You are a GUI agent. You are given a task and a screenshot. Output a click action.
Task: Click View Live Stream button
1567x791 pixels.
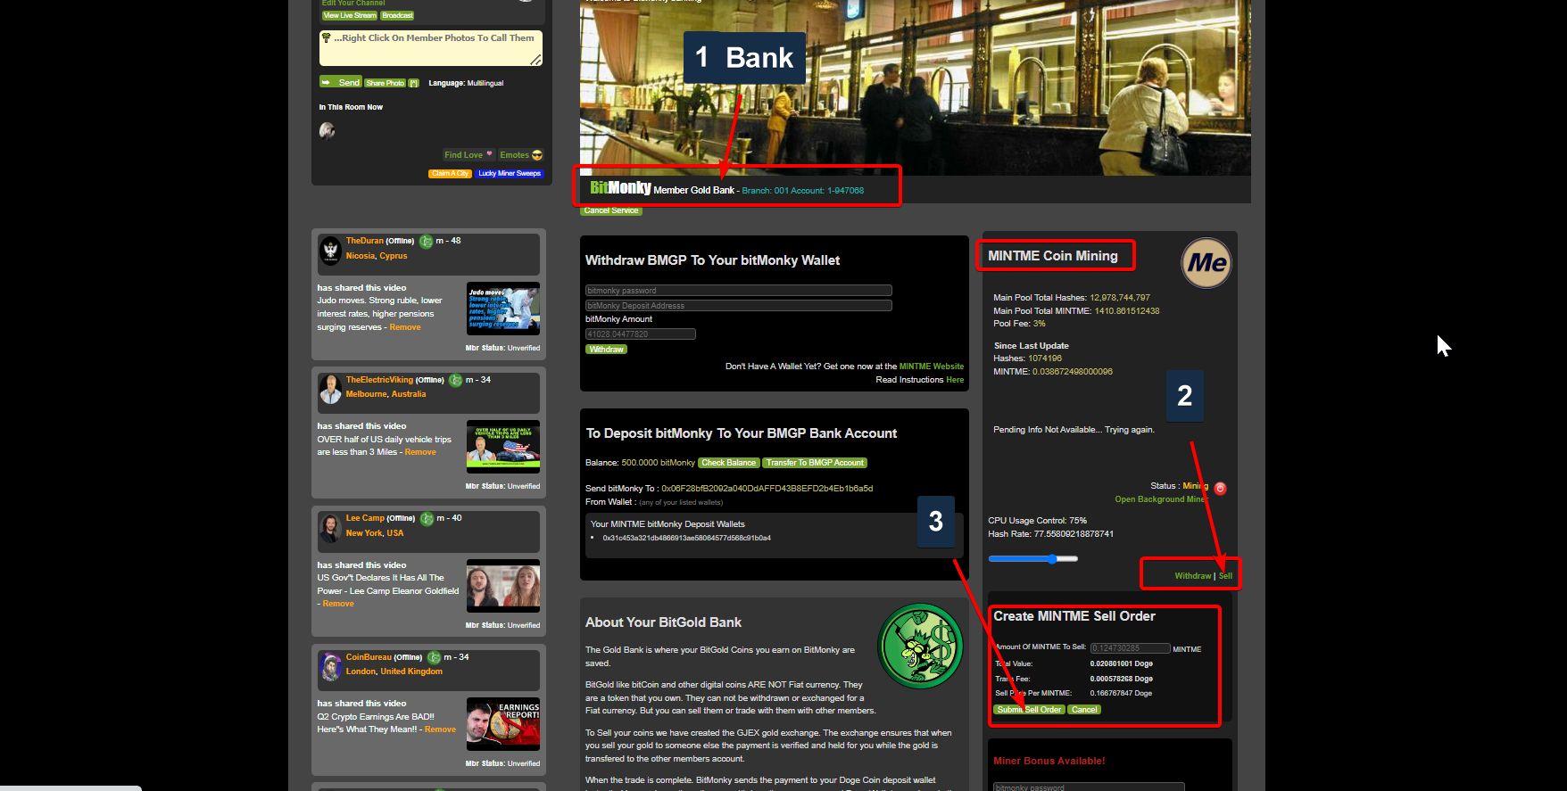(350, 15)
